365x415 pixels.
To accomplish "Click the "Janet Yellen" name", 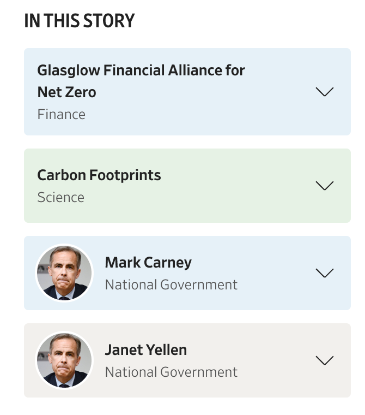I will coord(145,350).
